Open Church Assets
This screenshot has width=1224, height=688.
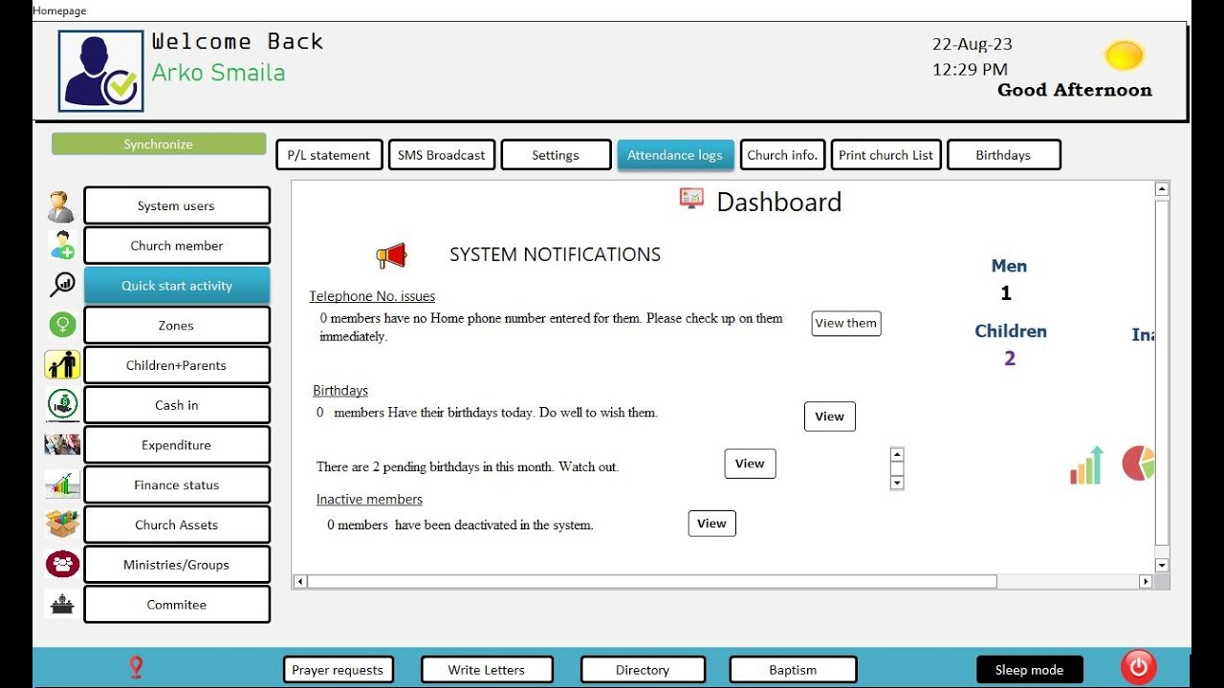click(x=177, y=525)
